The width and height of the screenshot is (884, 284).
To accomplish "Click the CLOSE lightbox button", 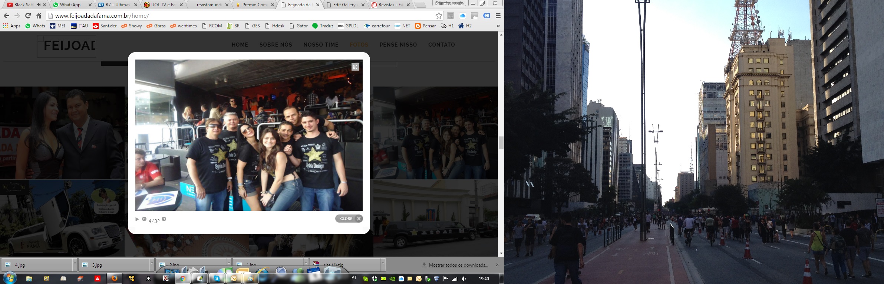I will pyautogui.click(x=349, y=219).
